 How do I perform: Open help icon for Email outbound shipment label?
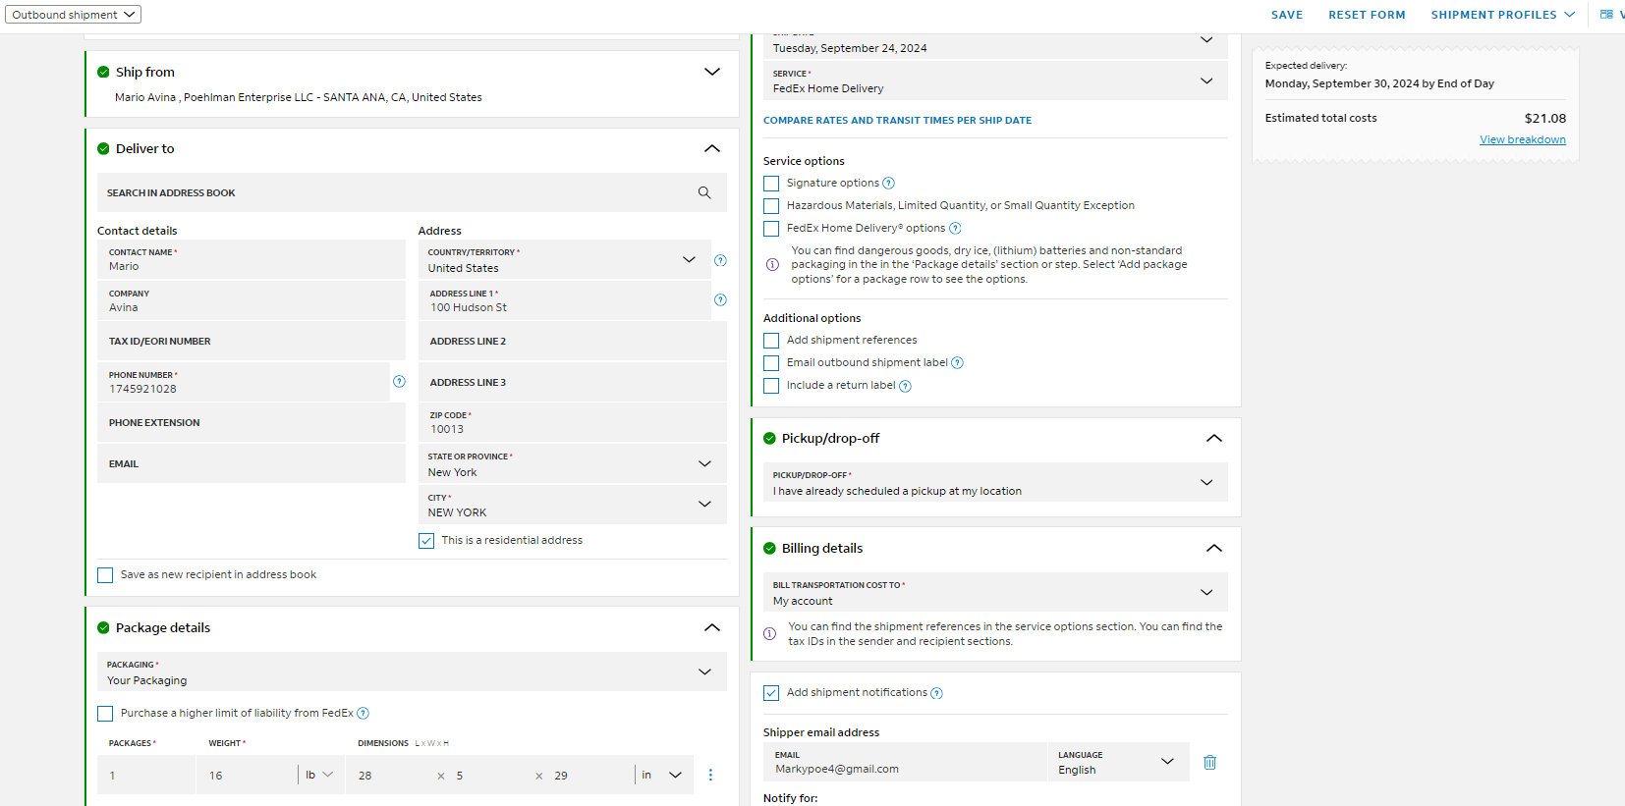pos(958,363)
